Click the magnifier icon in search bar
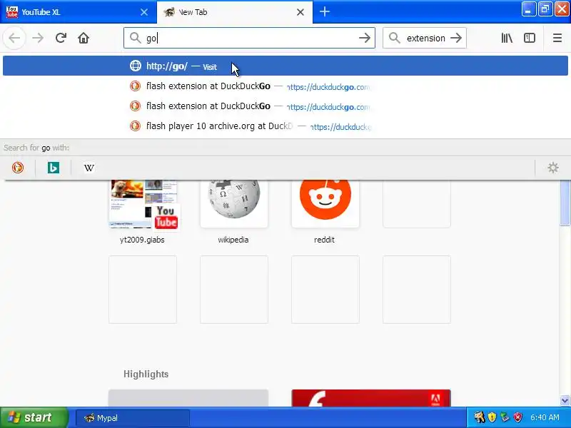This screenshot has height=428, width=571. pyautogui.click(x=395, y=38)
